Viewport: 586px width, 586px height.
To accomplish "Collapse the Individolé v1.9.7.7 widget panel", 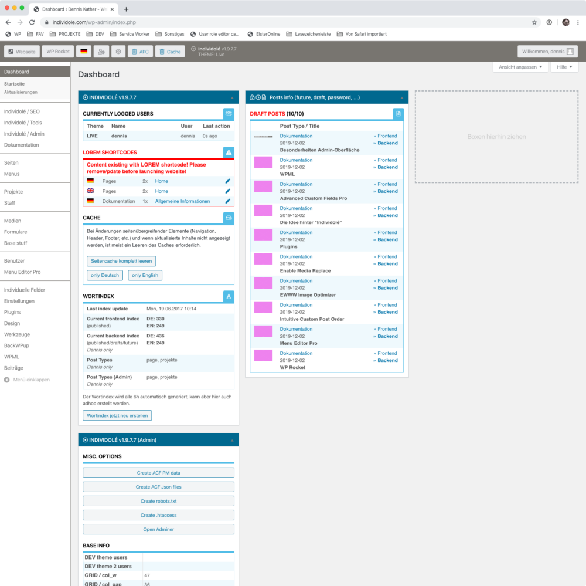I will 231,97.
